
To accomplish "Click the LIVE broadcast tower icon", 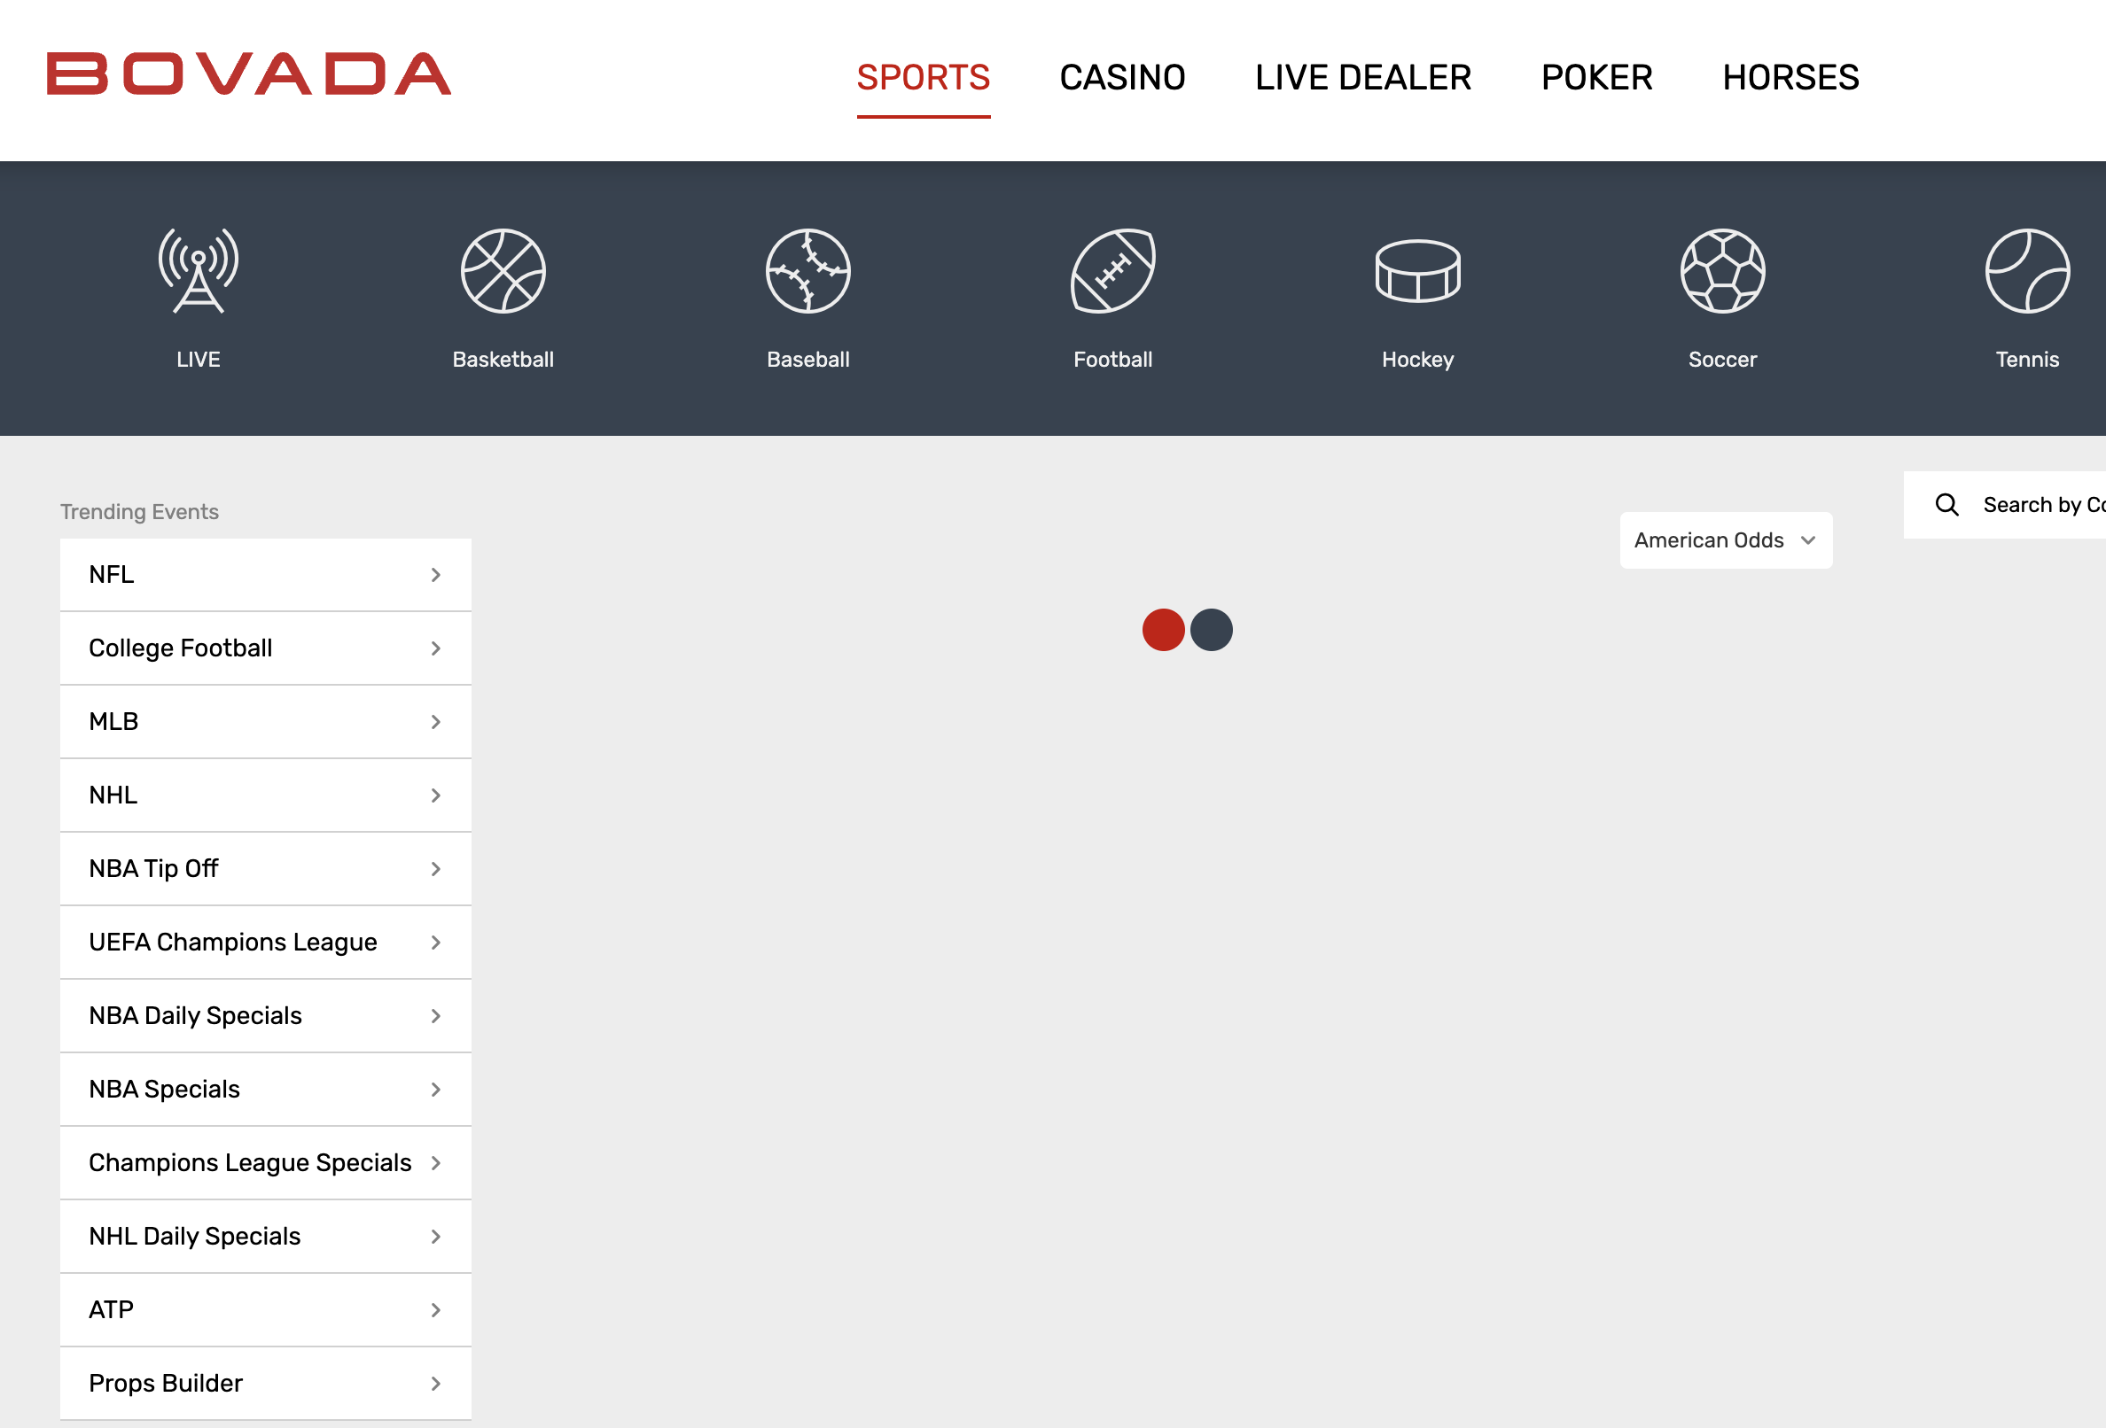I will coord(199,271).
